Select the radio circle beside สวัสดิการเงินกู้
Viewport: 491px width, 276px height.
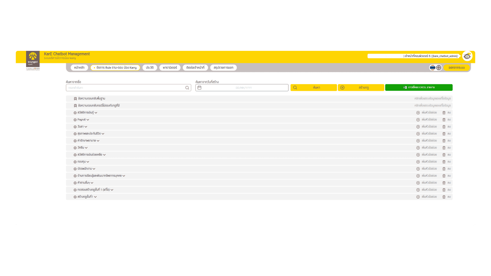tap(75, 112)
